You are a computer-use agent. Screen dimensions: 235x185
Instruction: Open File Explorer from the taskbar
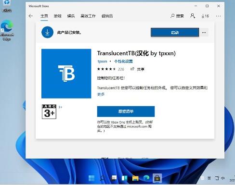135,178
